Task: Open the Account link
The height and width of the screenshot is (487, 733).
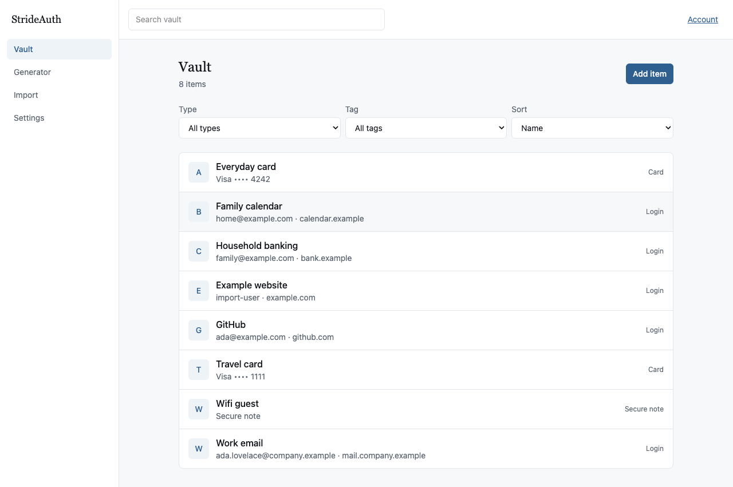Action: click(703, 19)
